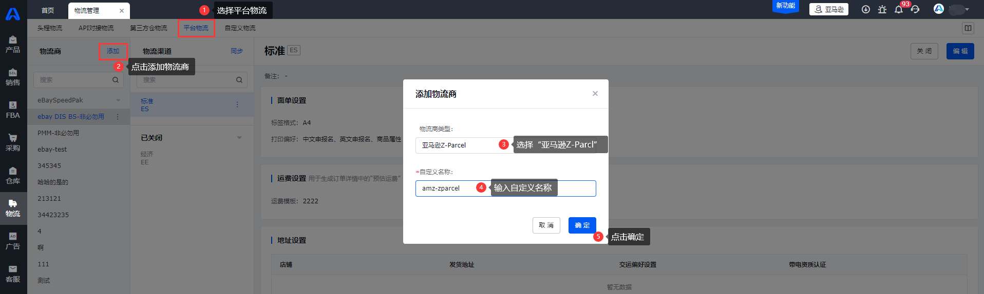This screenshot has height=294, width=984.
Task: Open the 客服 (Customer service) sidebar module
Action: coord(13,274)
